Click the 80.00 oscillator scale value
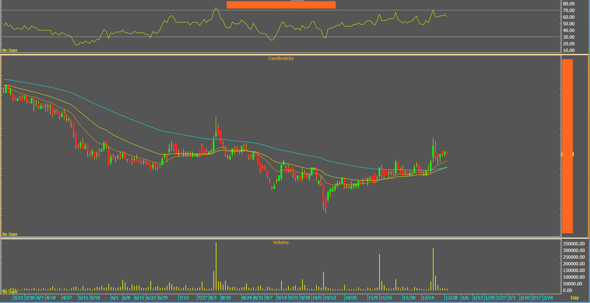This screenshot has width=590, height=303. click(x=569, y=4)
